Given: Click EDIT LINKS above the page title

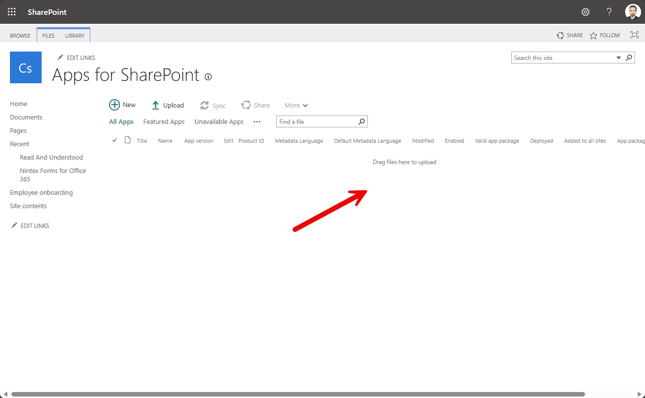Looking at the screenshot, I should click(x=76, y=57).
